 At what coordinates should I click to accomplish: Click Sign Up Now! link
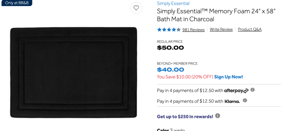[x=228, y=77]
